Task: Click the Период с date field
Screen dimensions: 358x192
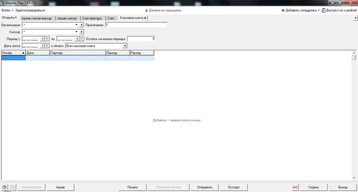Action: coord(31,39)
